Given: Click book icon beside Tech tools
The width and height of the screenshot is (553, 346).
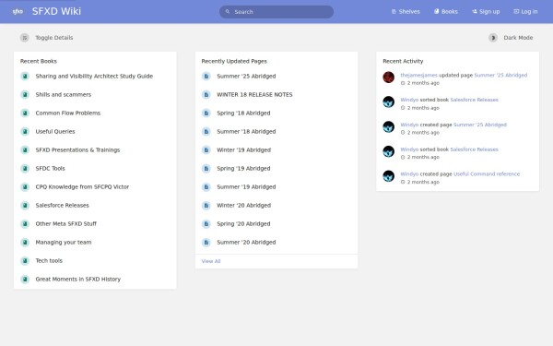Looking at the screenshot, I should click(25, 260).
